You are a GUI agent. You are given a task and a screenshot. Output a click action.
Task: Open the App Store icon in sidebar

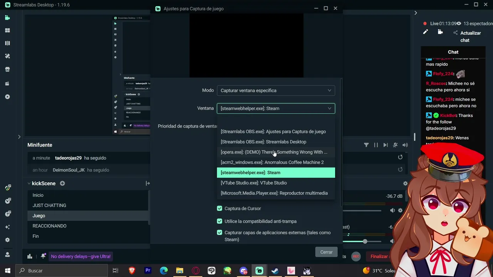[7, 70]
